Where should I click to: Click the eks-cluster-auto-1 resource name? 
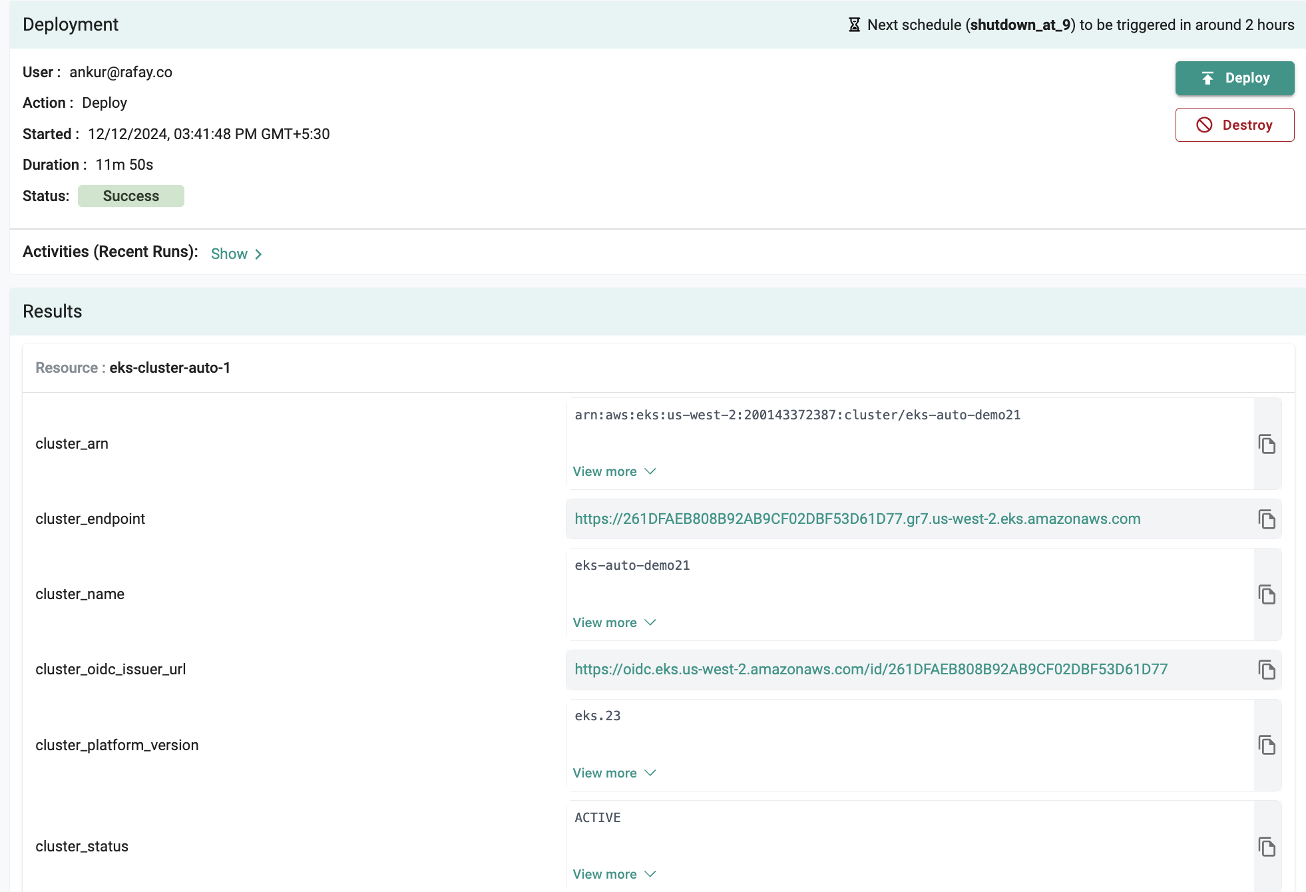(x=170, y=367)
